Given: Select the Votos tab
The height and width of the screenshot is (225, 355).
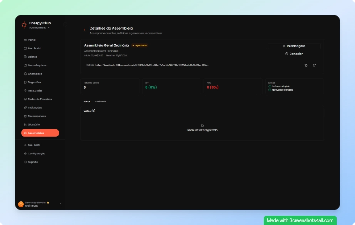Looking at the screenshot, I should [x=87, y=101].
